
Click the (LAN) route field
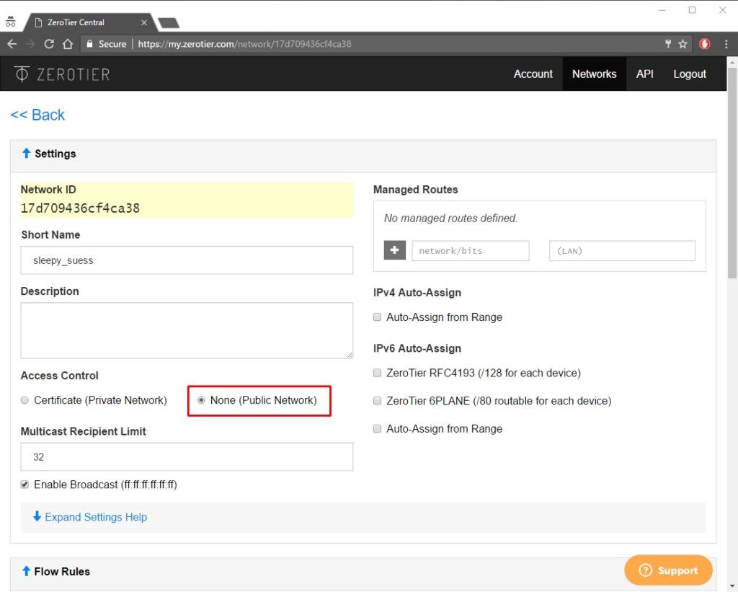(622, 250)
